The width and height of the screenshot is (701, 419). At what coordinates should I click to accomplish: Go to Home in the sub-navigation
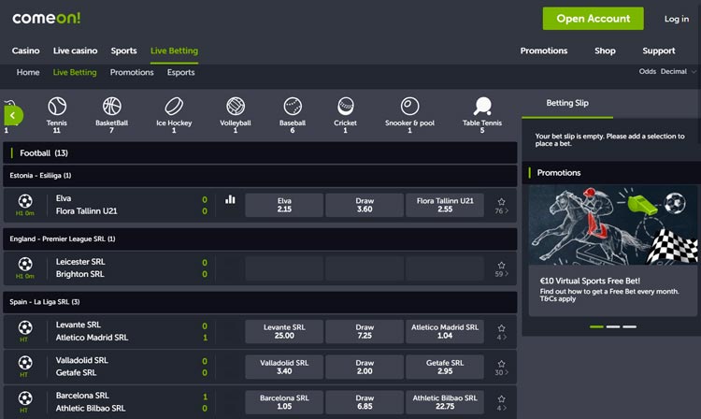28,72
